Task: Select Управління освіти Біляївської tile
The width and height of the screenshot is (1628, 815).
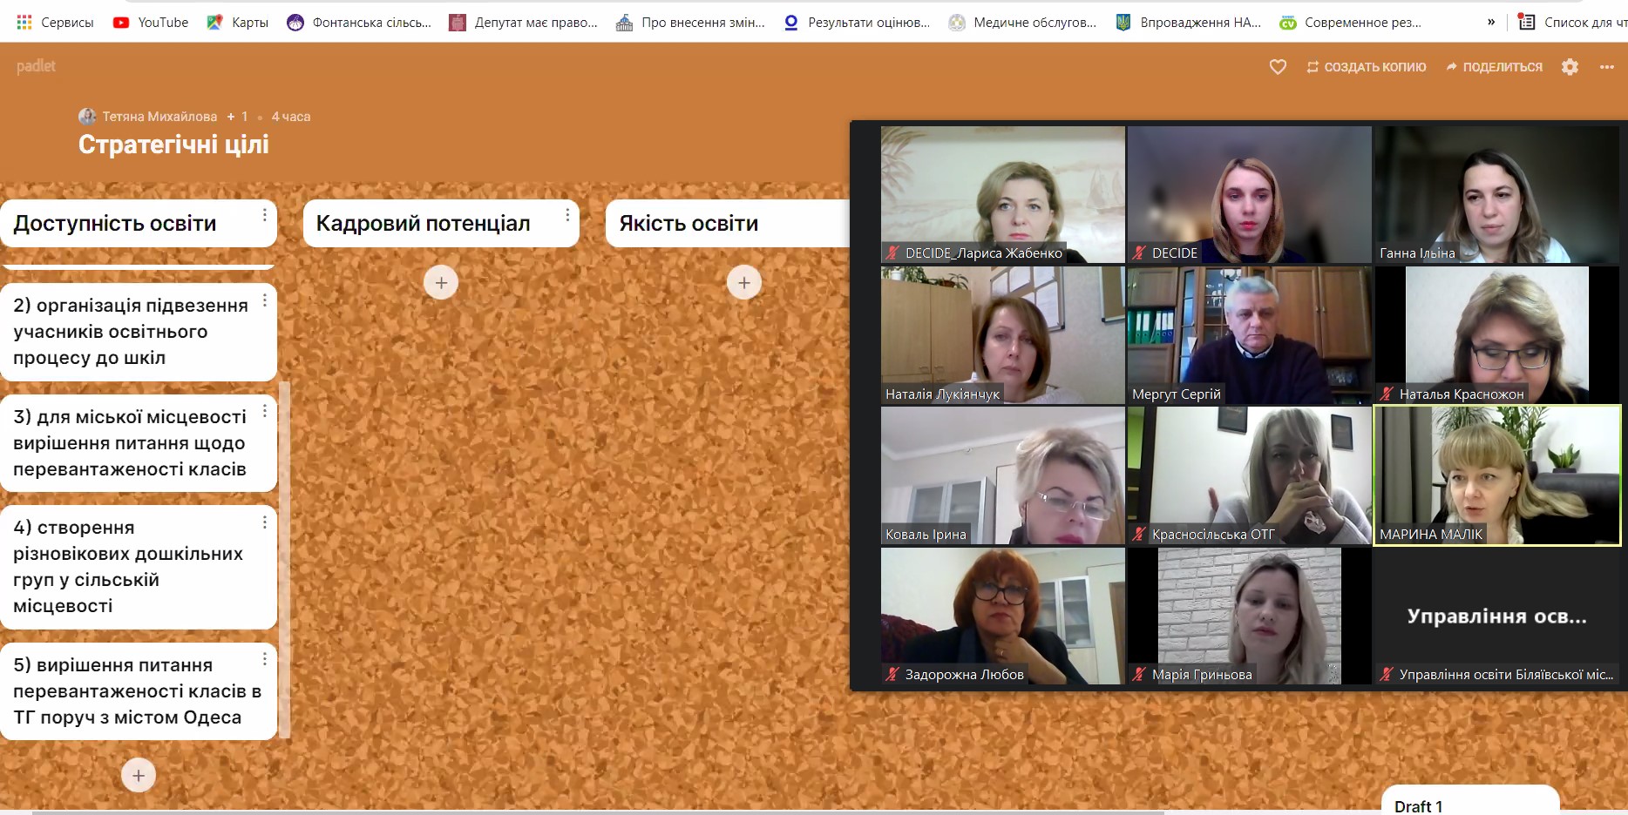Action: (x=1496, y=616)
